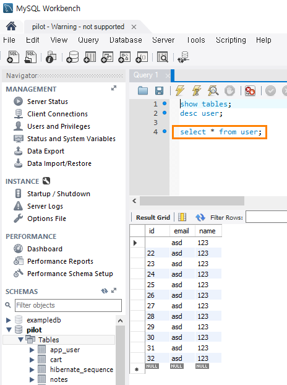The width and height of the screenshot is (287, 385).
Task: Open the Scripting menu
Action: [231, 40]
